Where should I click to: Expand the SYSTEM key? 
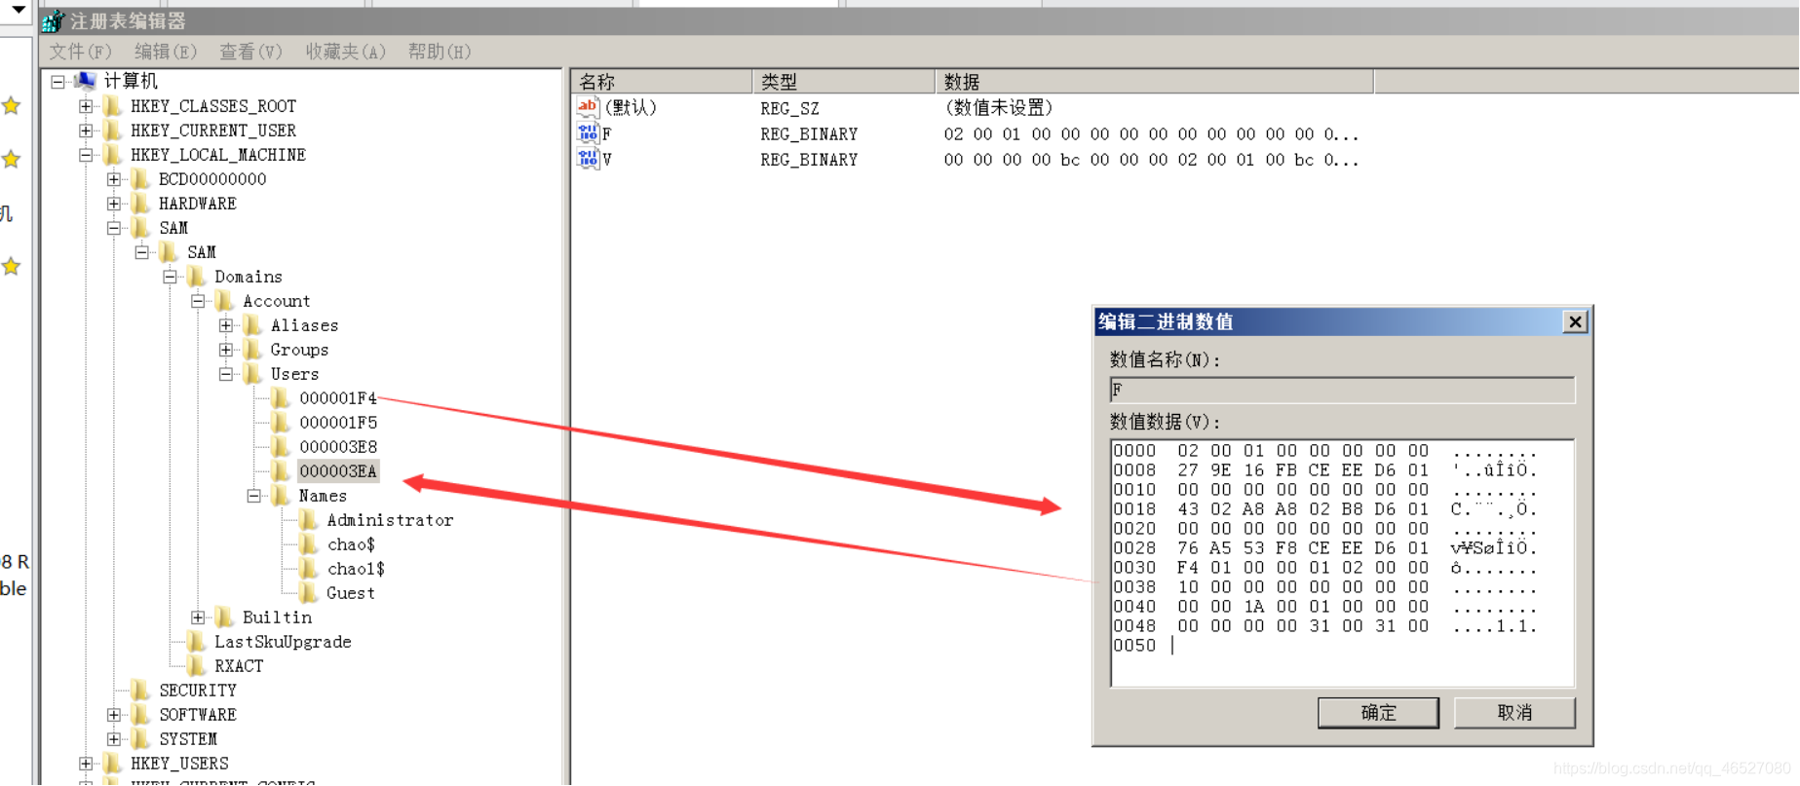114,739
